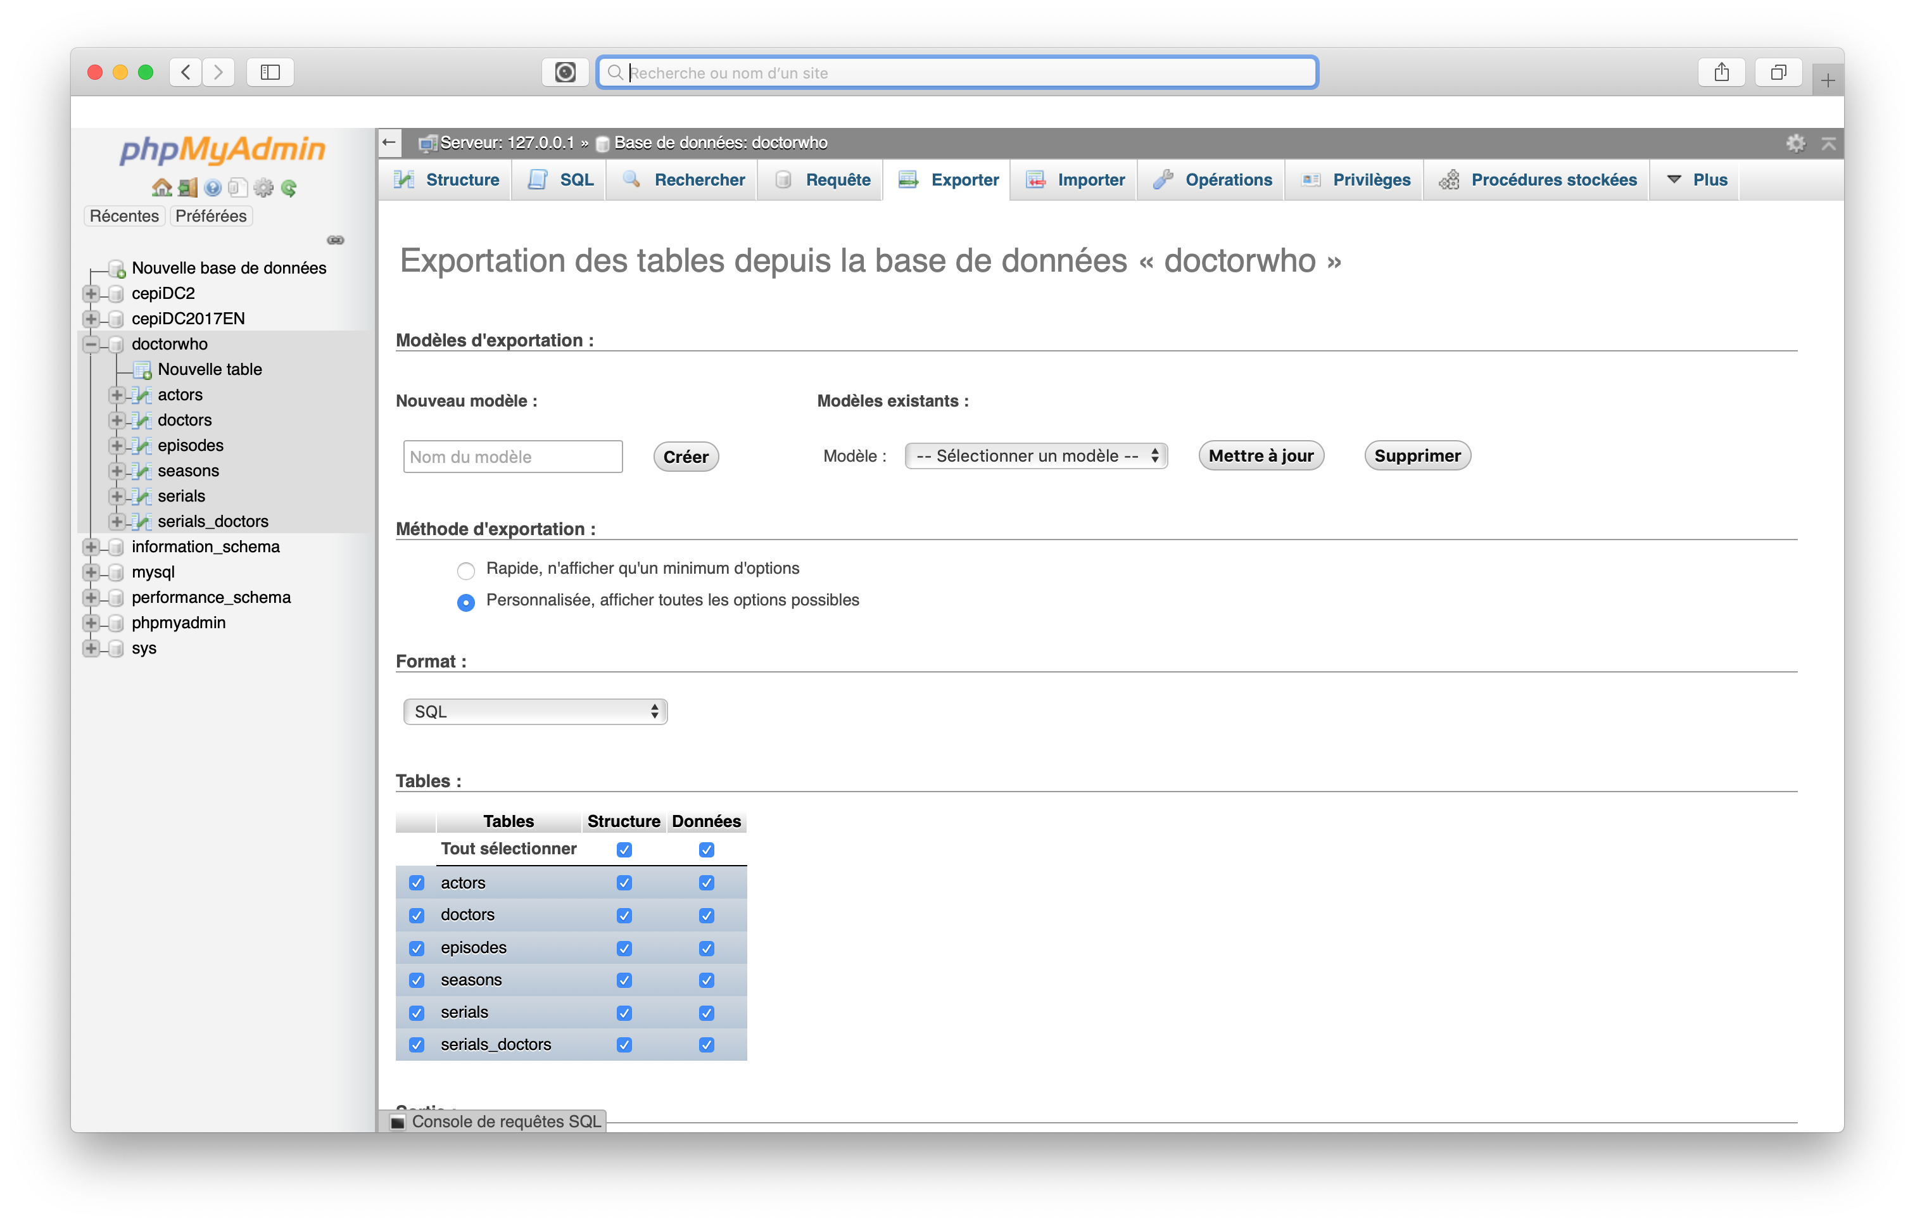Screen dimensions: 1915x1226
Task: Click the logout door icon
Action: click(188, 188)
